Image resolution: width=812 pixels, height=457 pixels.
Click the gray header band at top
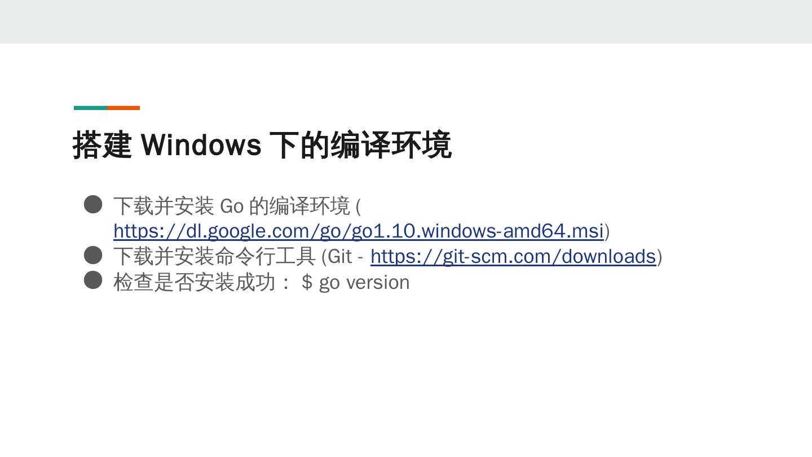[x=406, y=21]
